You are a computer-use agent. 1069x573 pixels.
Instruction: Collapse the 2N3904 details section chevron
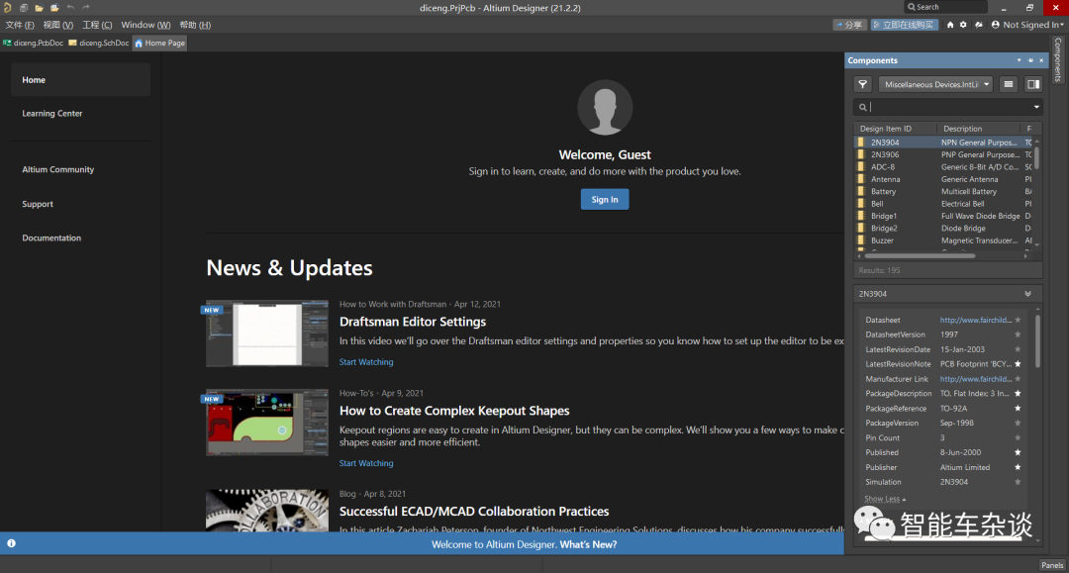[x=1028, y=294]
